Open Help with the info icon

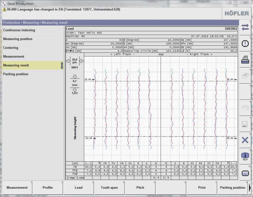pyautogui.click(x=245, y=156)
